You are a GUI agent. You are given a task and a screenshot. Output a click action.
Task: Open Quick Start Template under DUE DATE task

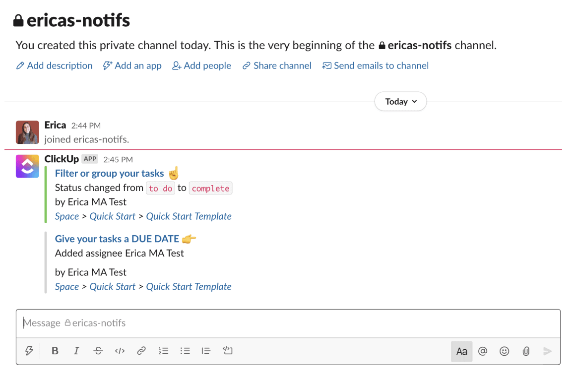[189, 286]
